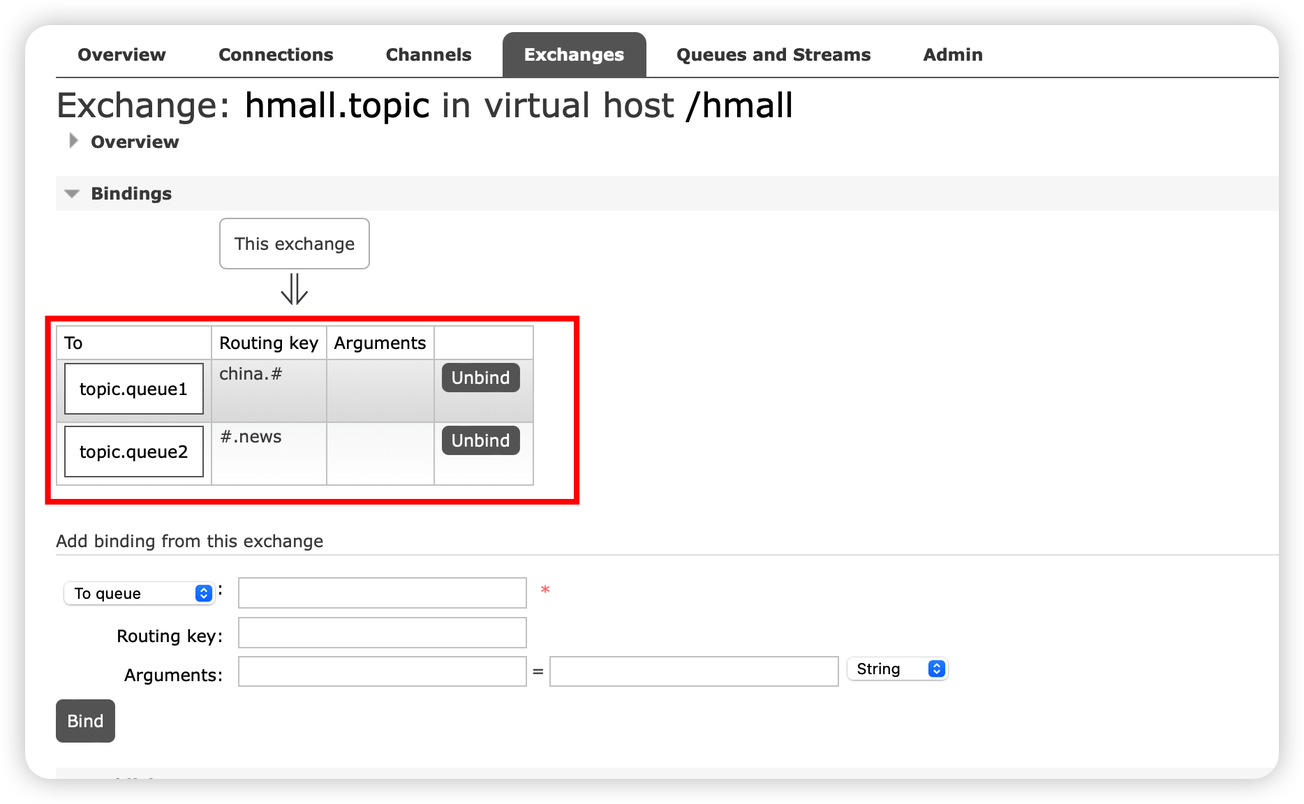Open the String argument type dropdown
Screen dimensions: 1304x804
(x=897, y=668)
